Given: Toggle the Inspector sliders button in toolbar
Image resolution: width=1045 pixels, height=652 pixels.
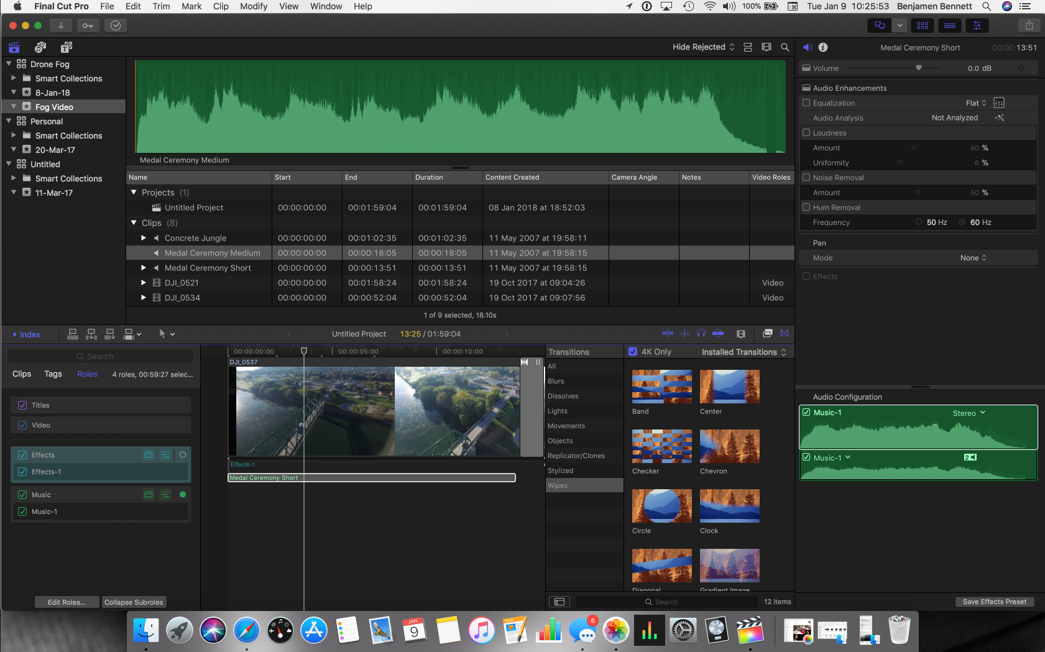Looking at the screenshot, I should click(977, 25).
